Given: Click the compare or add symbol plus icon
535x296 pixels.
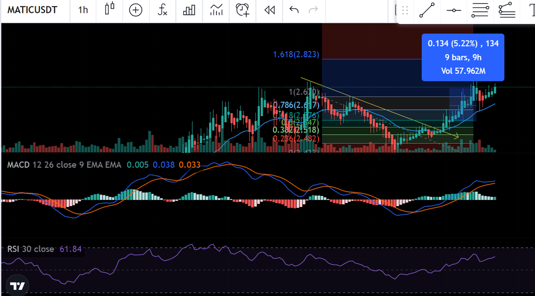Looking at the screenshot, I should pos(136,10).
